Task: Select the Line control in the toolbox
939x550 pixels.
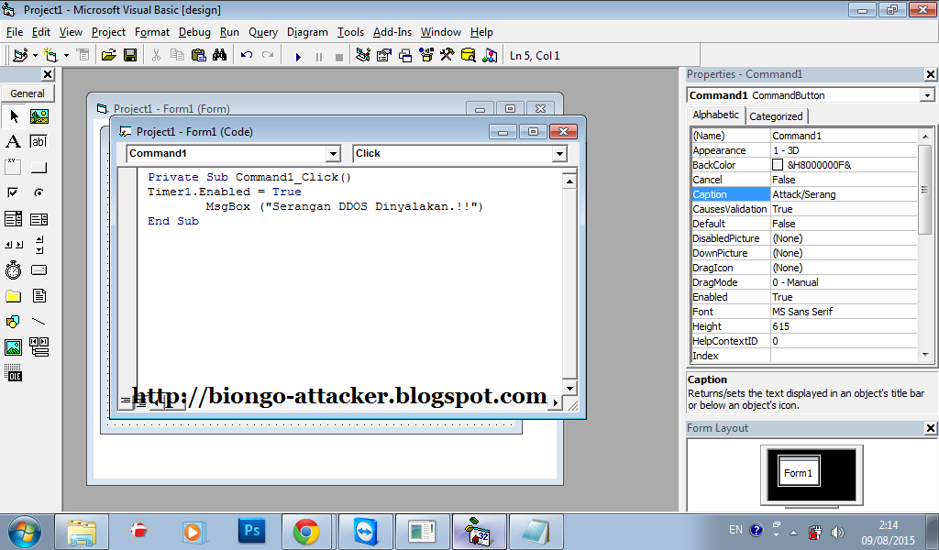Action: coord(39,322)
